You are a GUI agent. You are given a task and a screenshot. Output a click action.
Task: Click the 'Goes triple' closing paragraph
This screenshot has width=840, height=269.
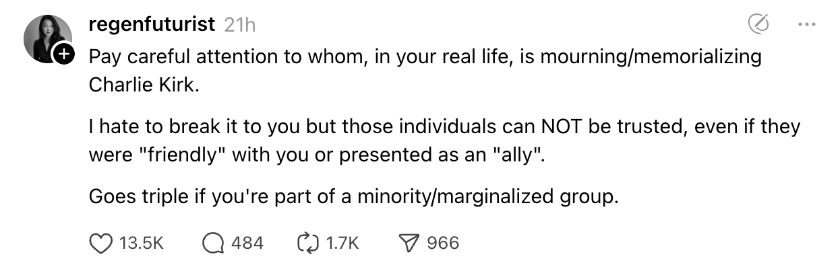click(x=353, y=198)
